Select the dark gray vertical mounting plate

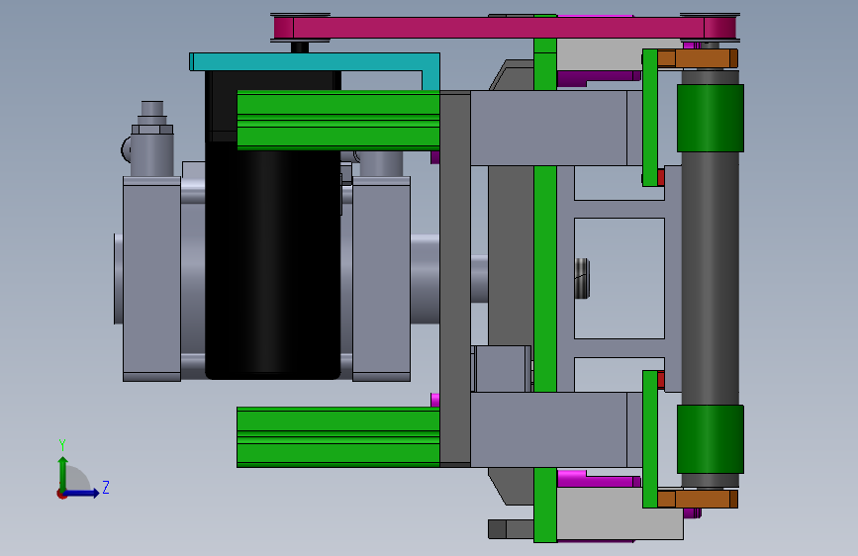454,278
